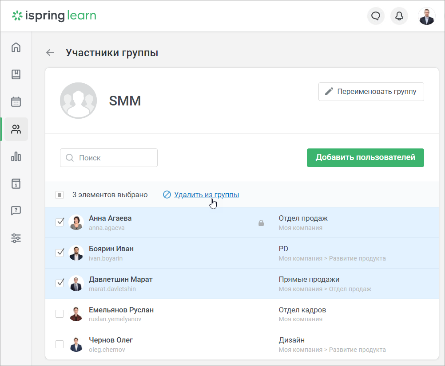Screen dimensions: 445x366
Task: Open the user name Емельянов Руслан
Action: pos(121,310)
